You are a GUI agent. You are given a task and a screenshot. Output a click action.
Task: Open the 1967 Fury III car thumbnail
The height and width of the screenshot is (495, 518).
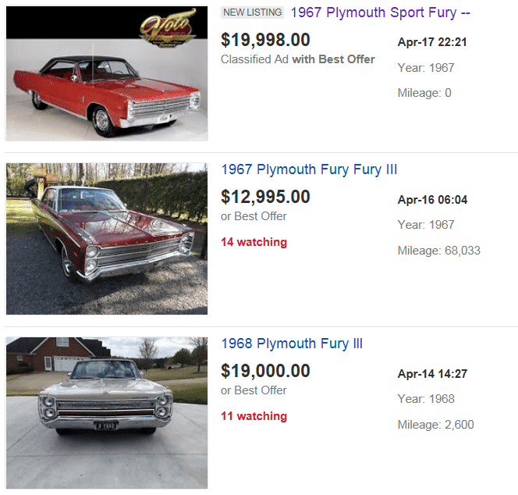107,238
